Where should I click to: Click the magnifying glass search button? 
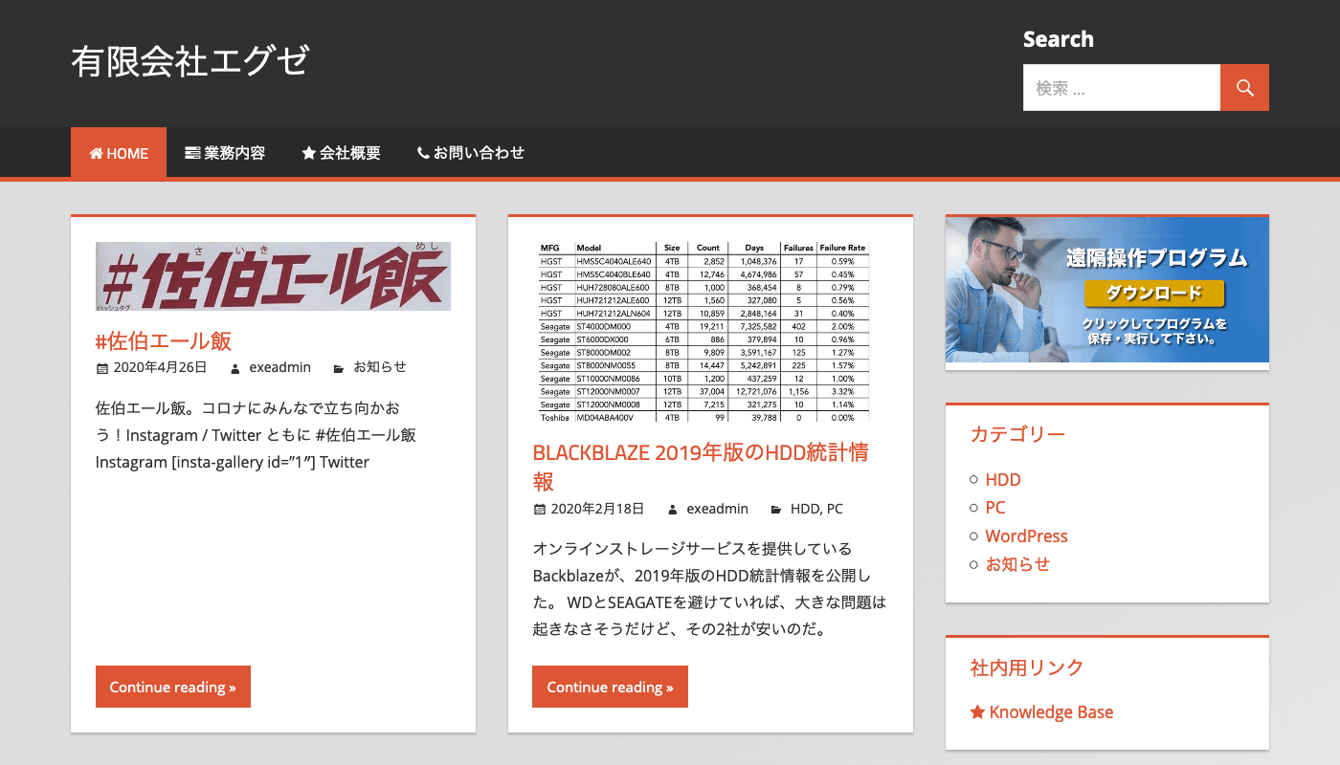[x=1244, y=88]
